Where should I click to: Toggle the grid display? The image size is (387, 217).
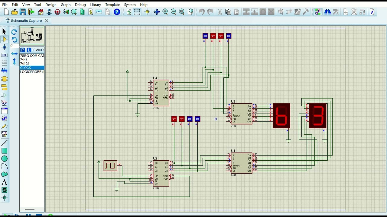pos(137,12)
